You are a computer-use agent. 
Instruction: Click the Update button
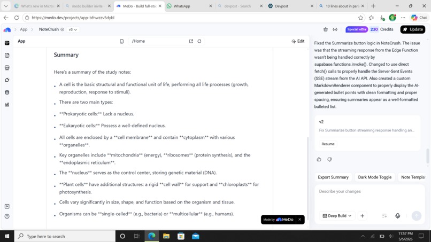click(413, 29)
